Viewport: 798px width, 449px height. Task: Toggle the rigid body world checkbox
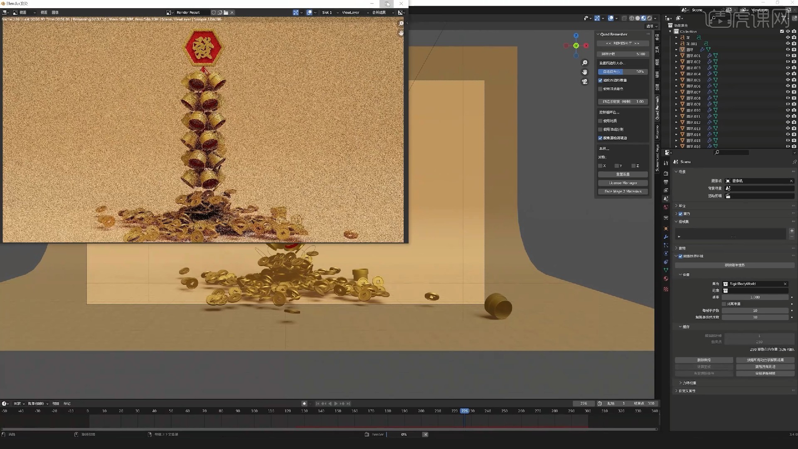pos(680,256)
